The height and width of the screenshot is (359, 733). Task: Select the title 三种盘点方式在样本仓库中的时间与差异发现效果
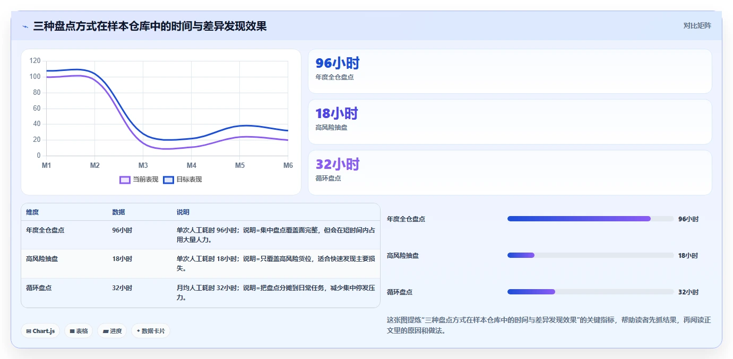[x=150, y=25]
